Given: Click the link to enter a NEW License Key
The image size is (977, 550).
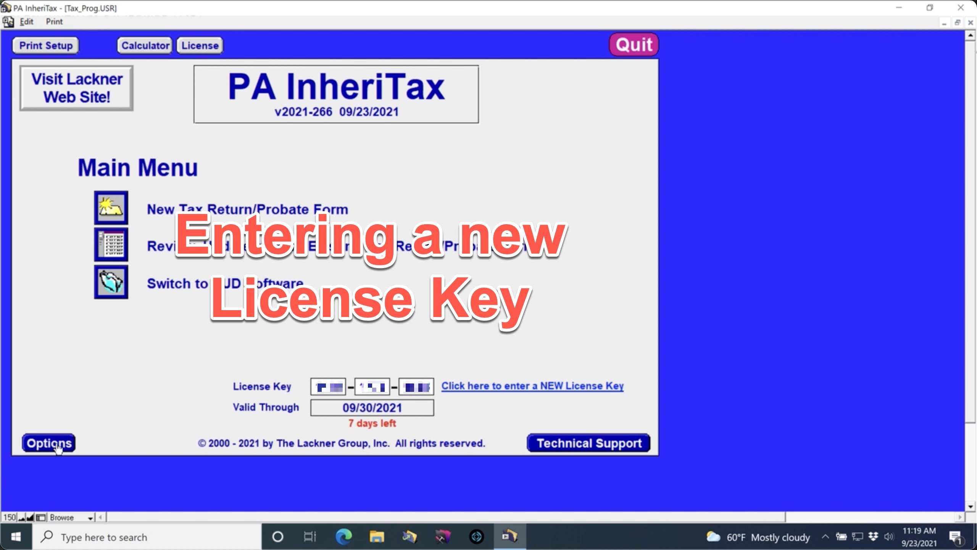Looking at the screenshot, I should click(x=532, y=386).
